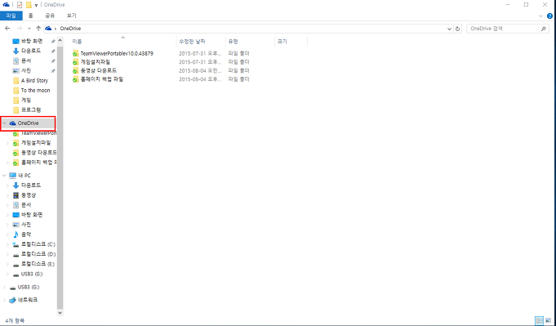Click navigation pane scrollbar up arrow
Screen dimensions: 556x326
tap(60, 40)
